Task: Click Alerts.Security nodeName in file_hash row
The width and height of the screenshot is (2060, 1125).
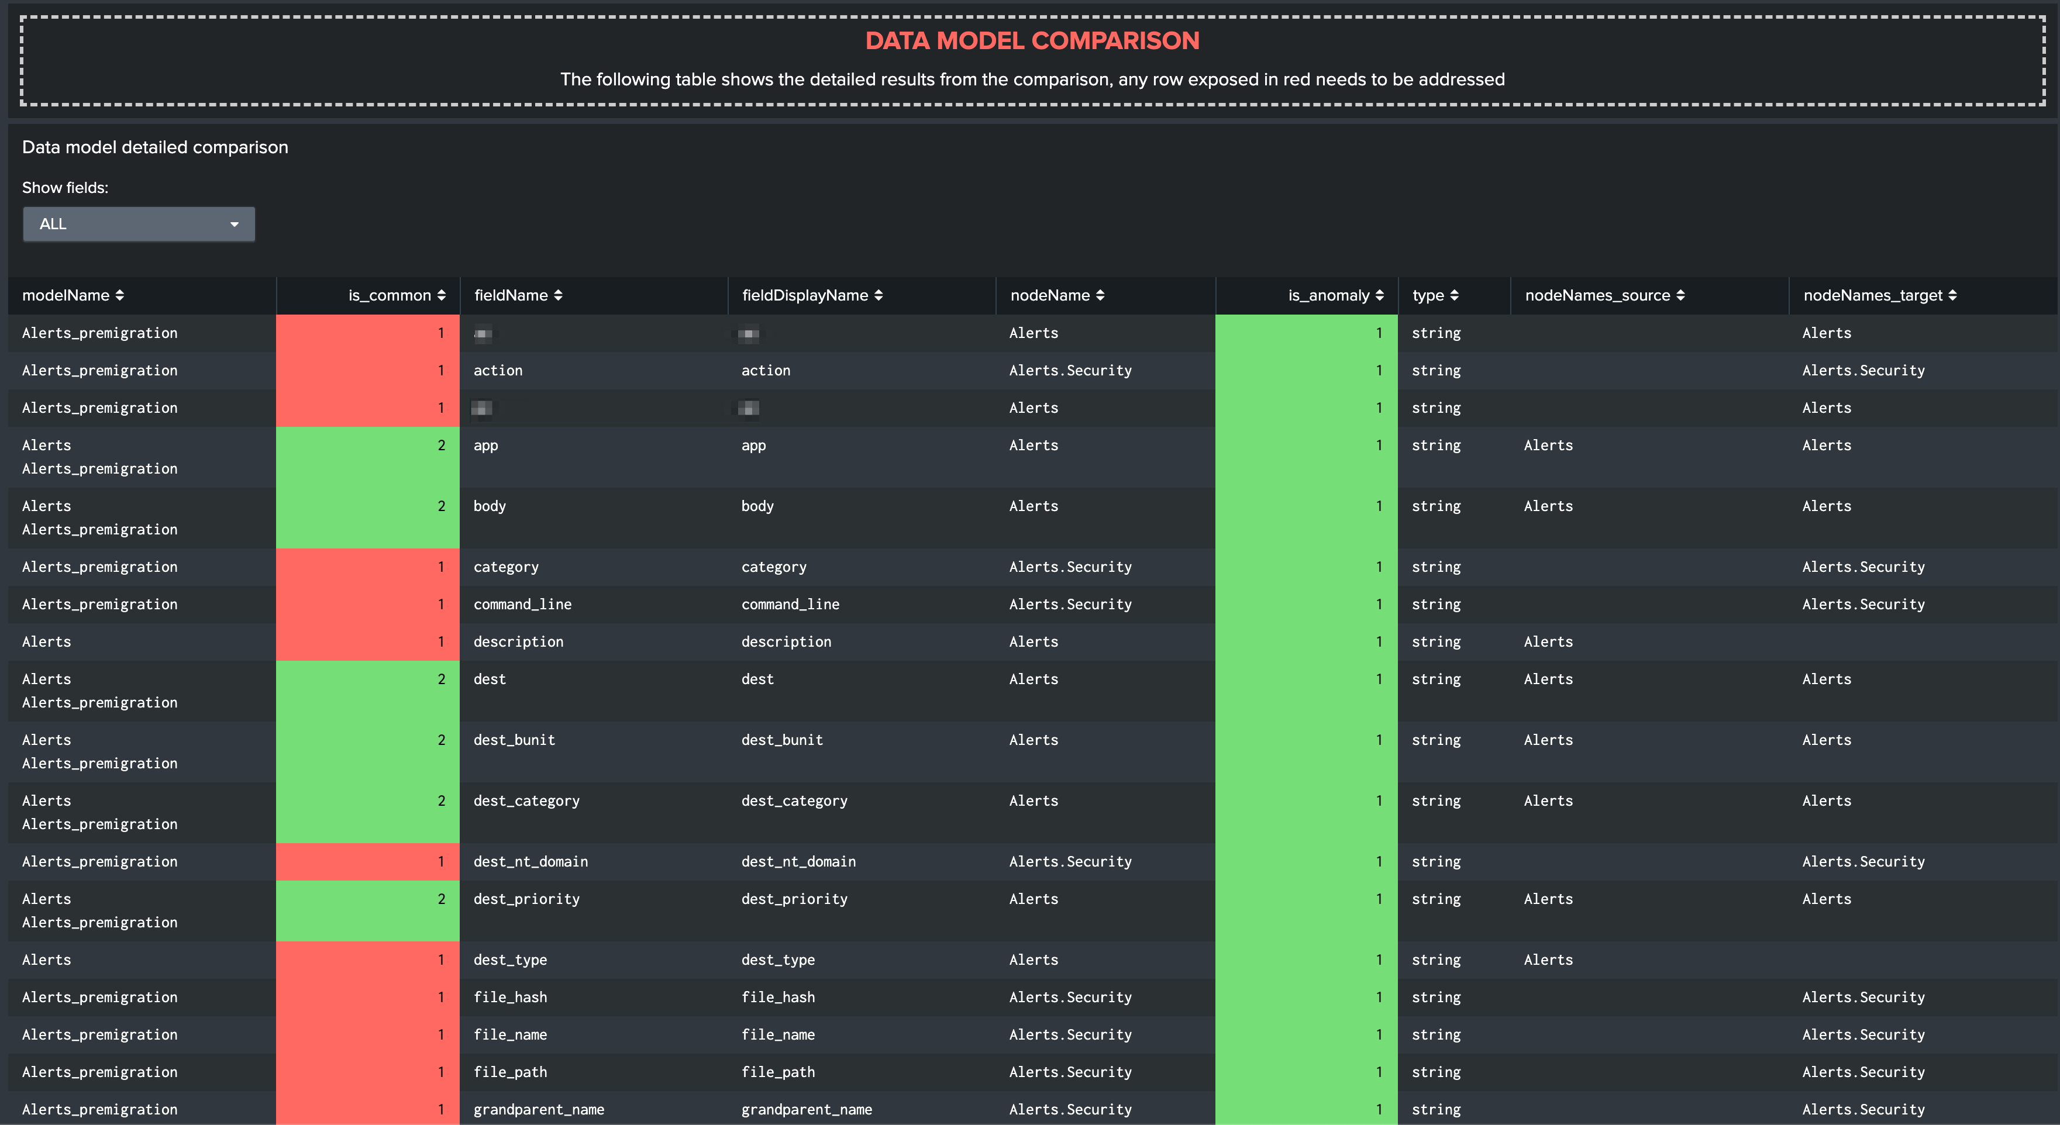Action: pos(1070,998)
